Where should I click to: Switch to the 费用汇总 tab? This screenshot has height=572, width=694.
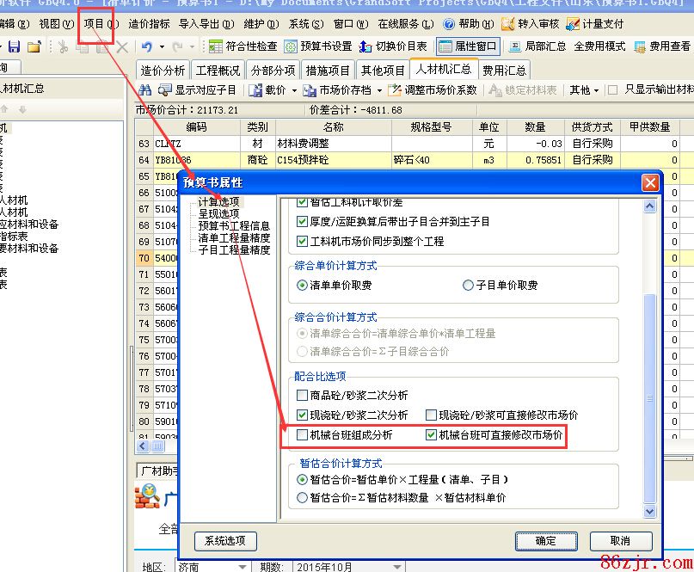pyautogui.click(x=505, y=71)
